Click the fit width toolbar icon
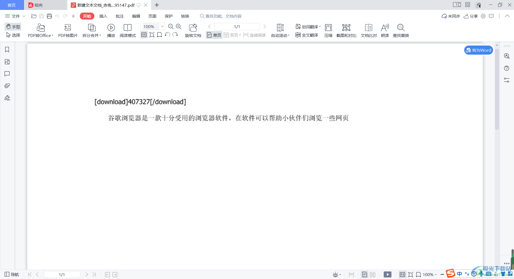Screen dimensions: 514x279 [160, 35]
